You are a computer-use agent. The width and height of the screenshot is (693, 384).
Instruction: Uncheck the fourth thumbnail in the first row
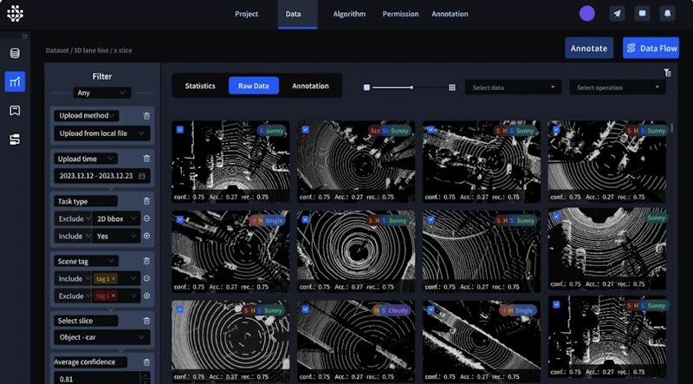click(x=556, y=130)
